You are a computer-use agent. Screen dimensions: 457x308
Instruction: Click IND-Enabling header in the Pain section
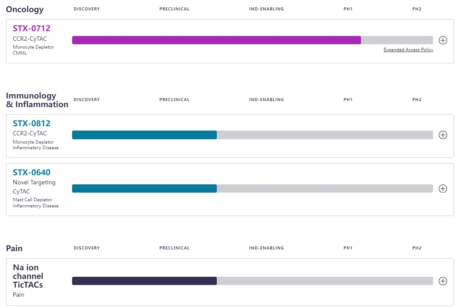point(266,248)
